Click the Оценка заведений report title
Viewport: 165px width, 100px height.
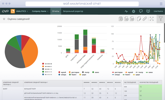point(19,19)
